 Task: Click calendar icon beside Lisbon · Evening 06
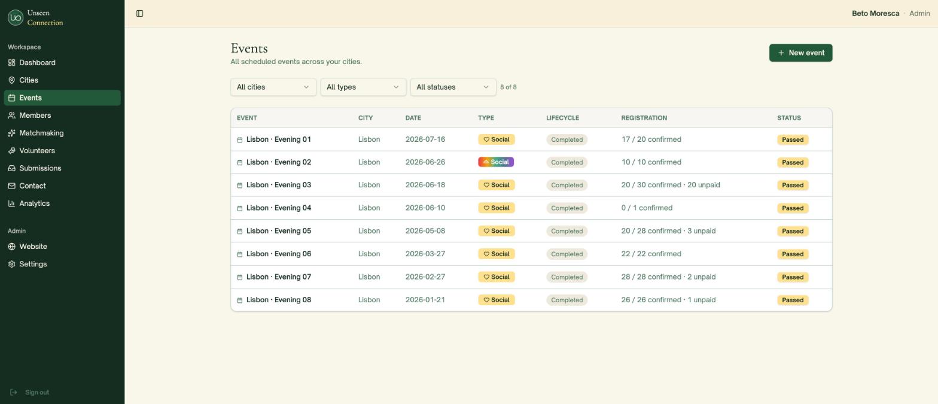point(240,254)
